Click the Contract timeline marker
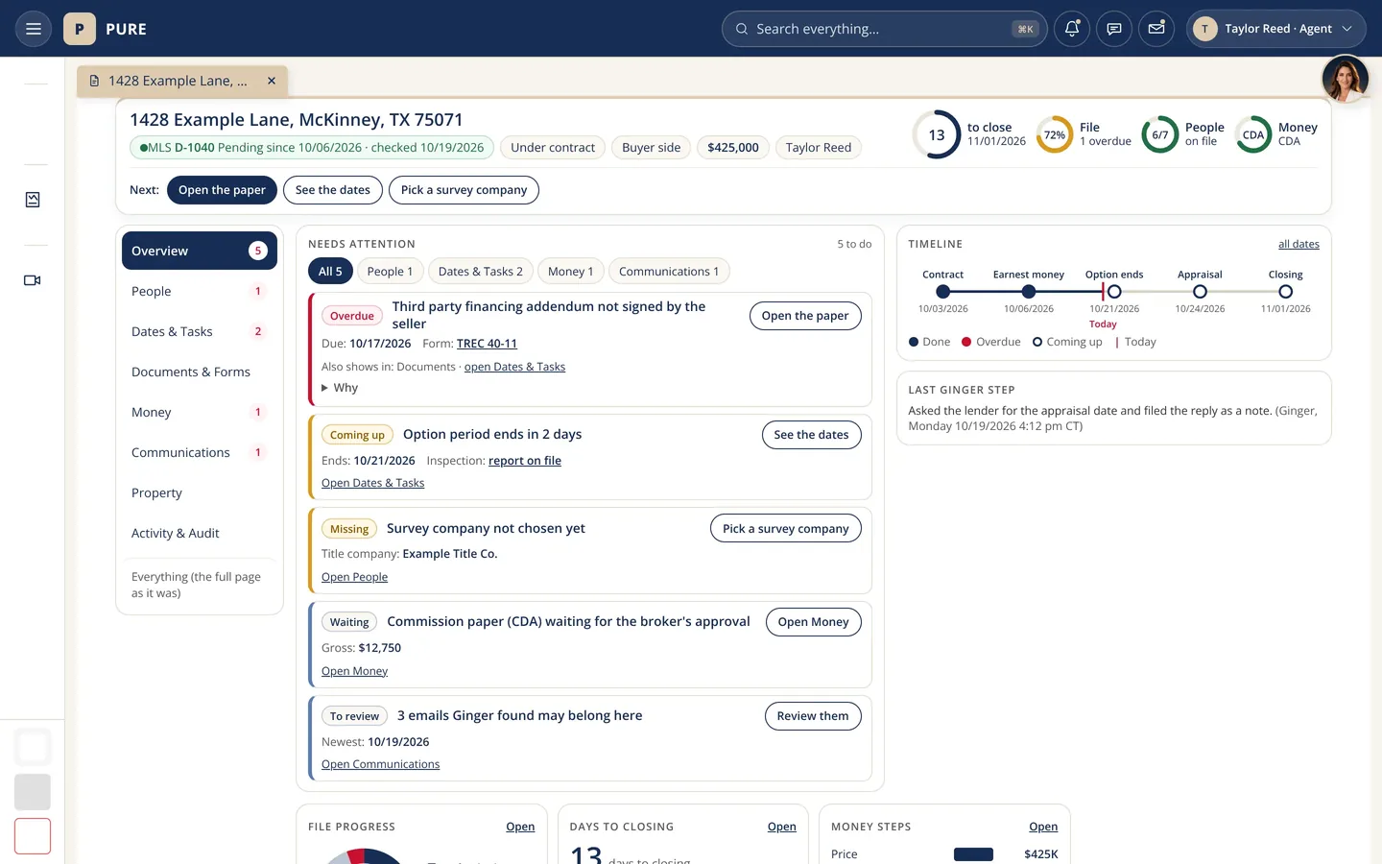The image size is (1382, 864). click(x=942, y=292)
